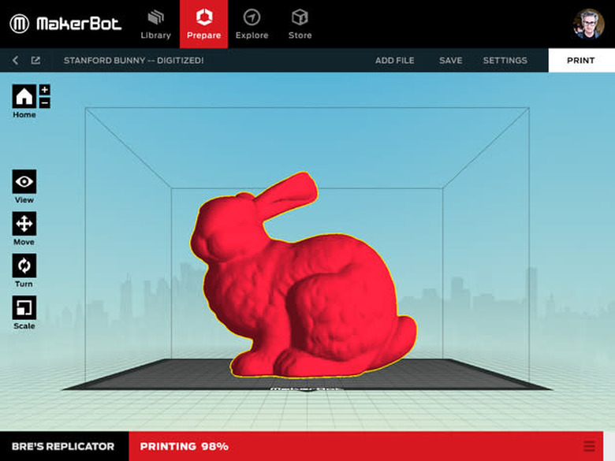The width and height of the screenshot is (615, 461).
Task: Select the Move tool
Action: pos(24,224)
